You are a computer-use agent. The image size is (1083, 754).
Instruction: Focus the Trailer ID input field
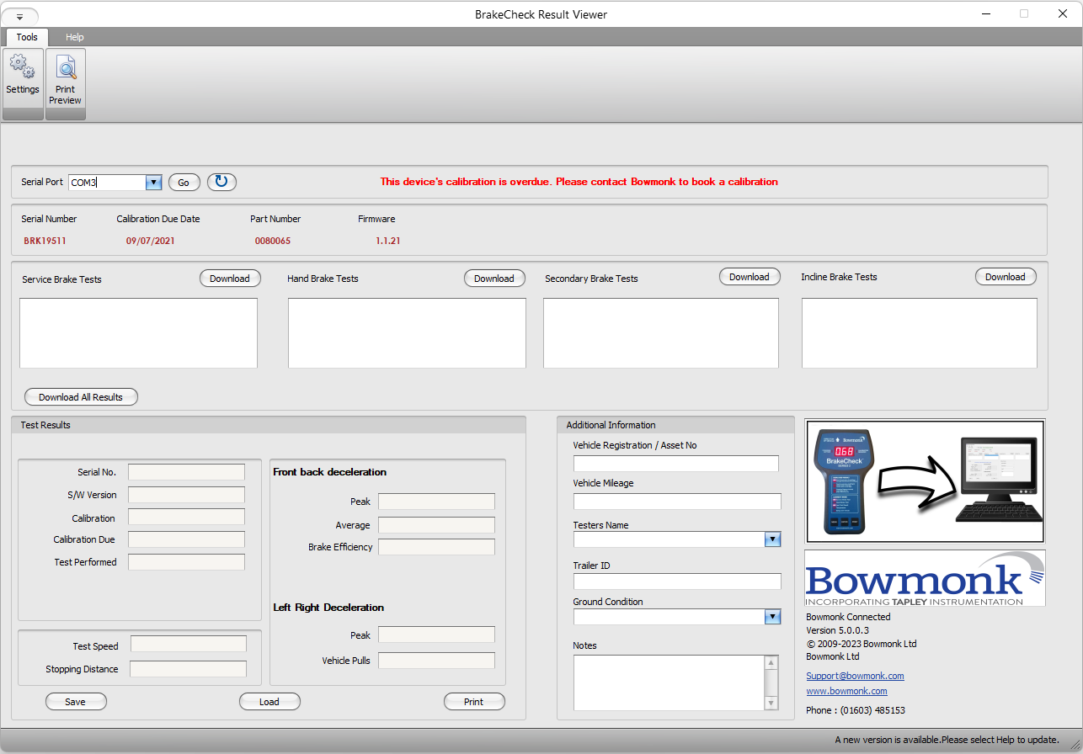pos(677,581)
